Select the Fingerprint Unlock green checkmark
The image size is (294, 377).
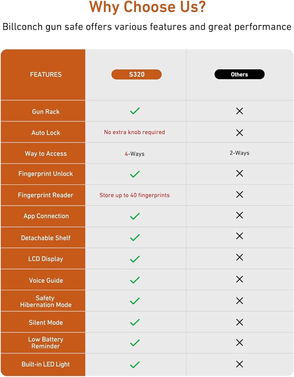point(135,174)
